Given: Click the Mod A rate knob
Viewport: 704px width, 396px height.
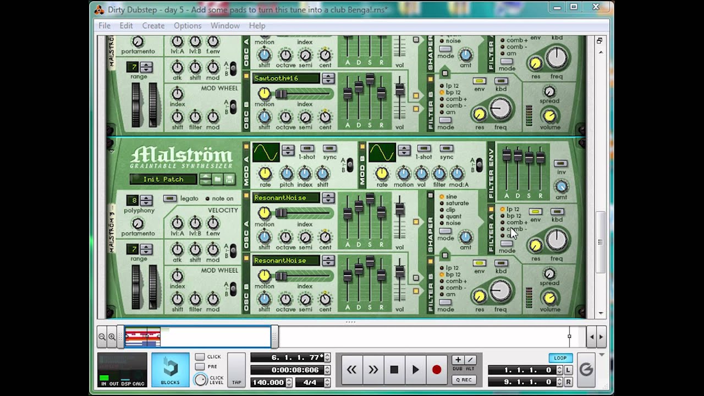Looking at the screenshot, I should tap(265, 174).
